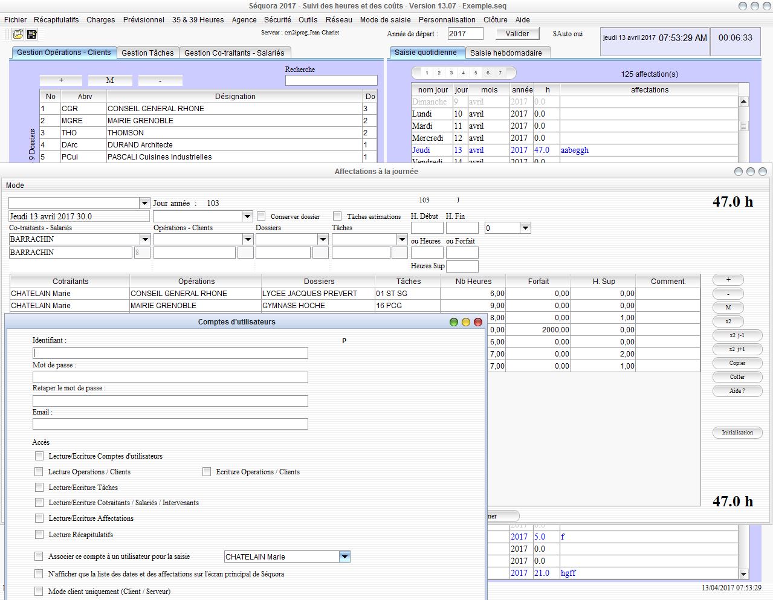Switch to the Saisie hebdomadaire tab
The height and width of the screenshot is (600, 773).
pos(506,53)
